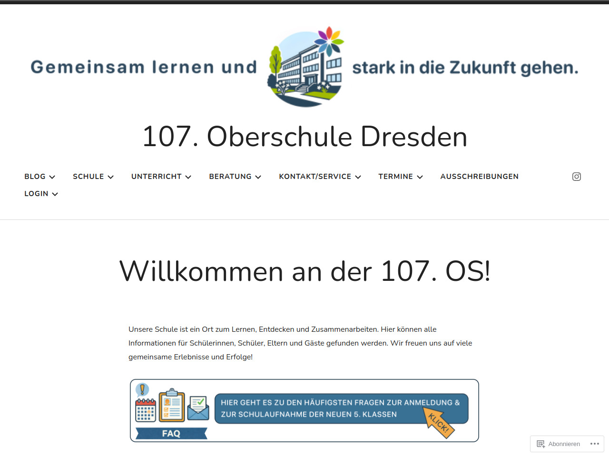Click the calendar icon in FAQ banner

point(146,410)
